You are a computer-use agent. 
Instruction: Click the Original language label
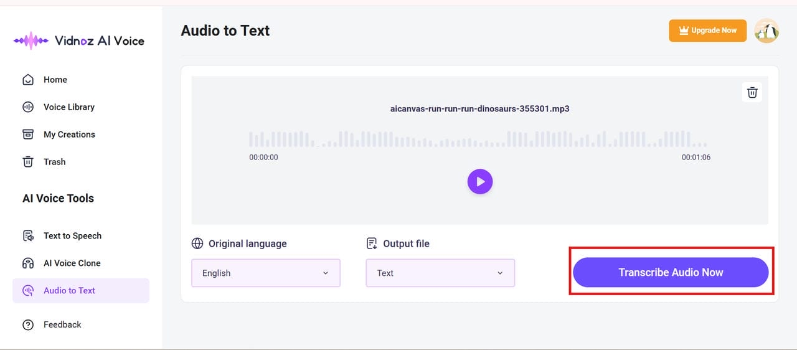click(x=248, y=244)
